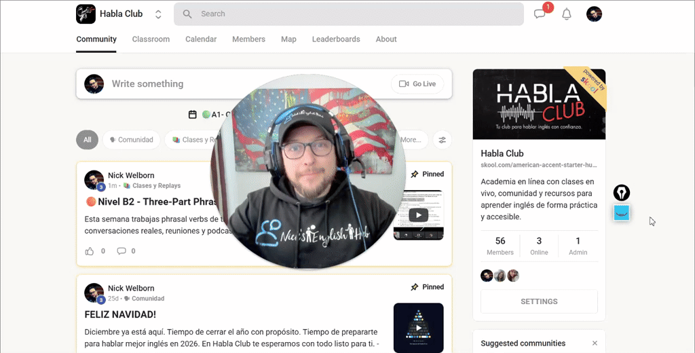Viewport: 695px width, 353px height.
Task: Click Nick Welborn avatar on FELIZ NAVIDAD post
Action: coord(94,293)
